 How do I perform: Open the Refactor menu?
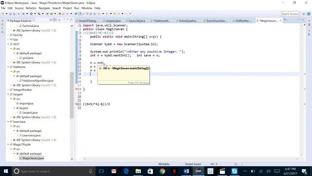31,8
